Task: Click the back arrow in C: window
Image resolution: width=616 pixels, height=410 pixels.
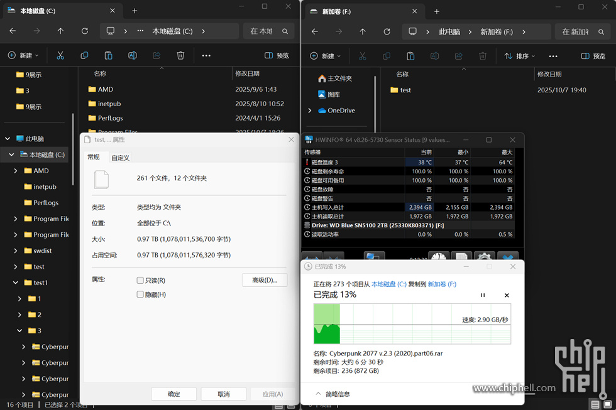Action: [x=13, y=31]
